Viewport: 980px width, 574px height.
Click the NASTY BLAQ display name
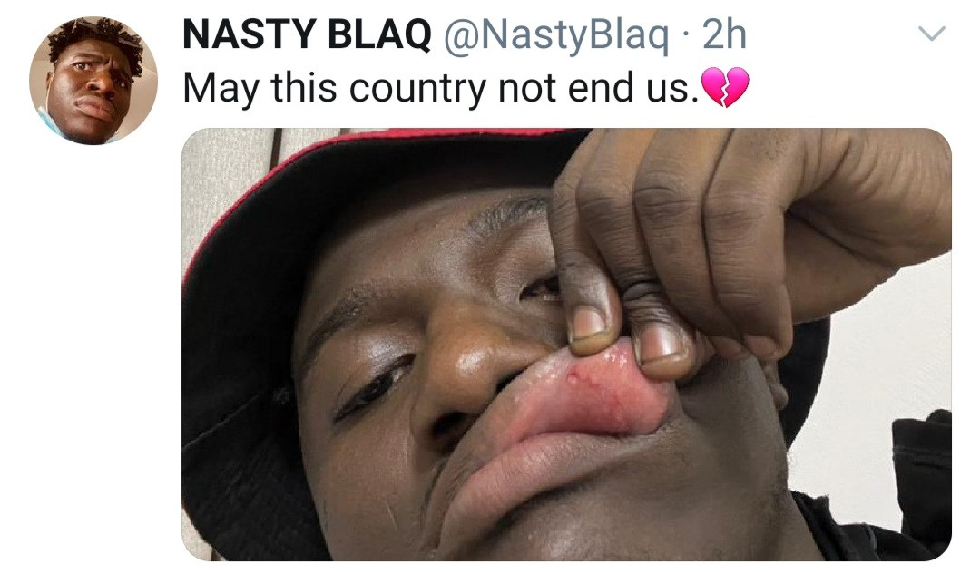[307, 34]
